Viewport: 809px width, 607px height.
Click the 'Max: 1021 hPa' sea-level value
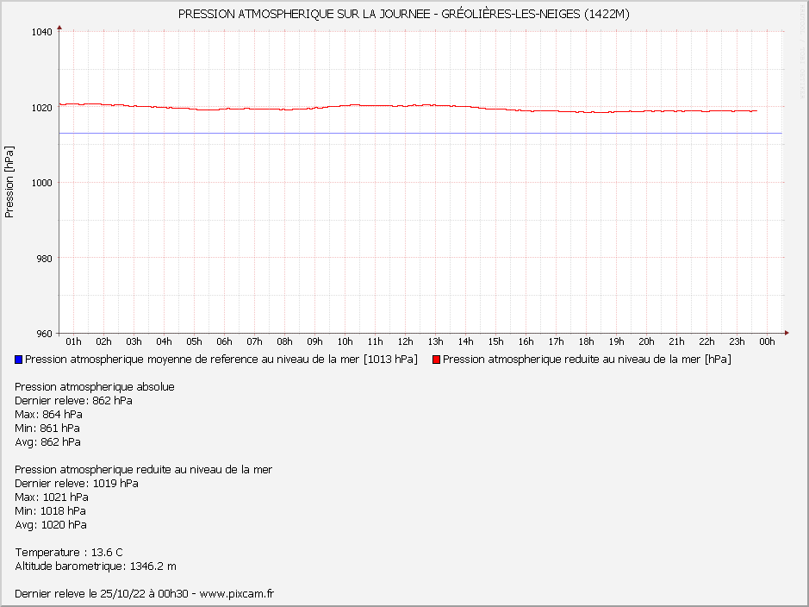tap(52, 497)
